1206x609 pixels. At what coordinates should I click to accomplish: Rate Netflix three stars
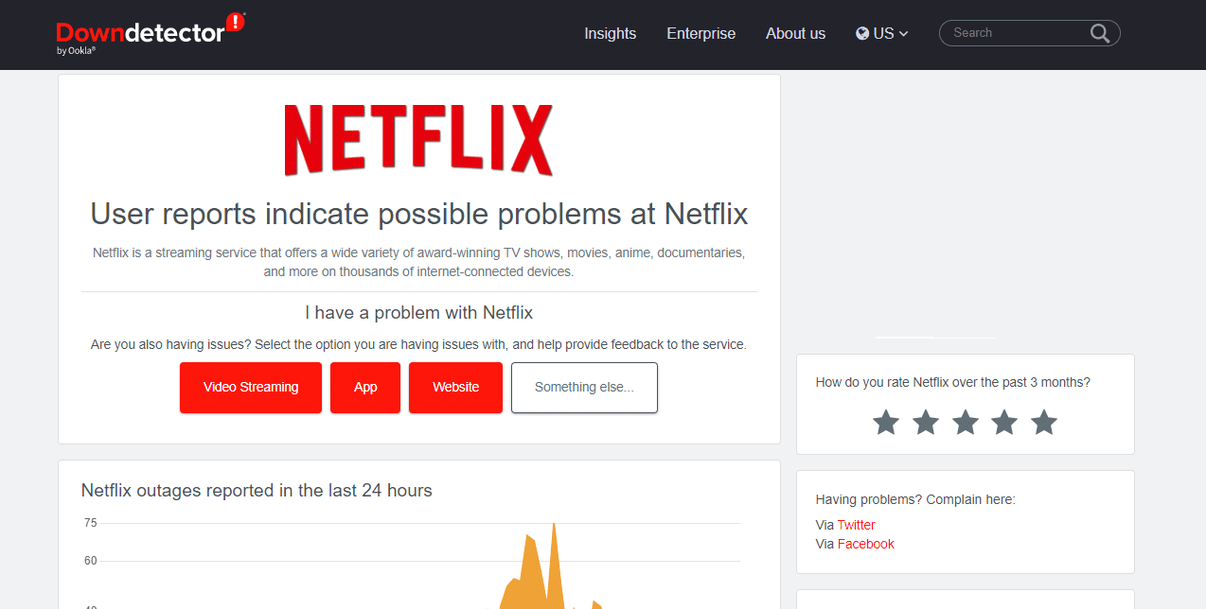966,422
